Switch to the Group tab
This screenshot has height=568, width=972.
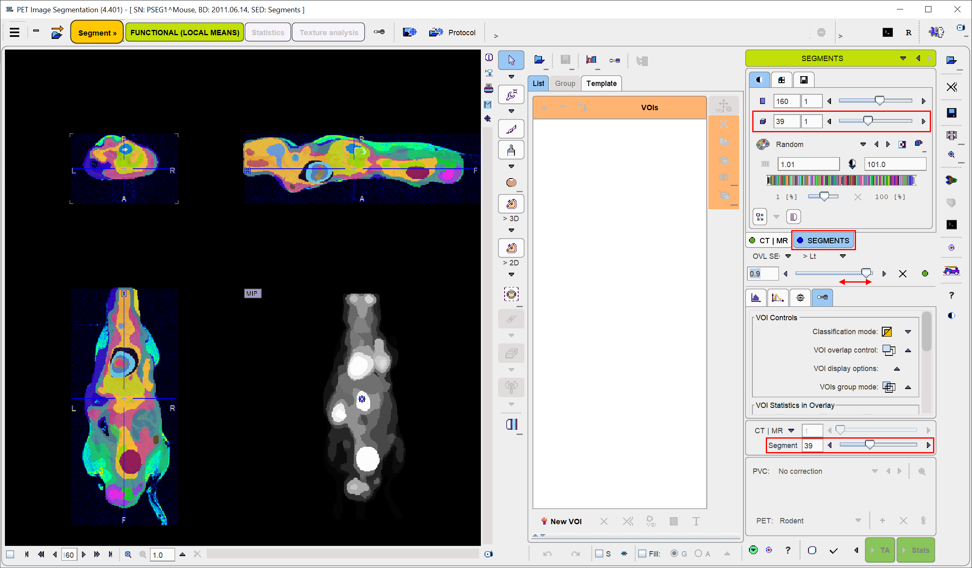[x=565, y=84]
